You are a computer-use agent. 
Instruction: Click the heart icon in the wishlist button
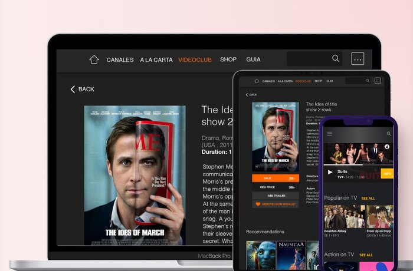point(258,204)
